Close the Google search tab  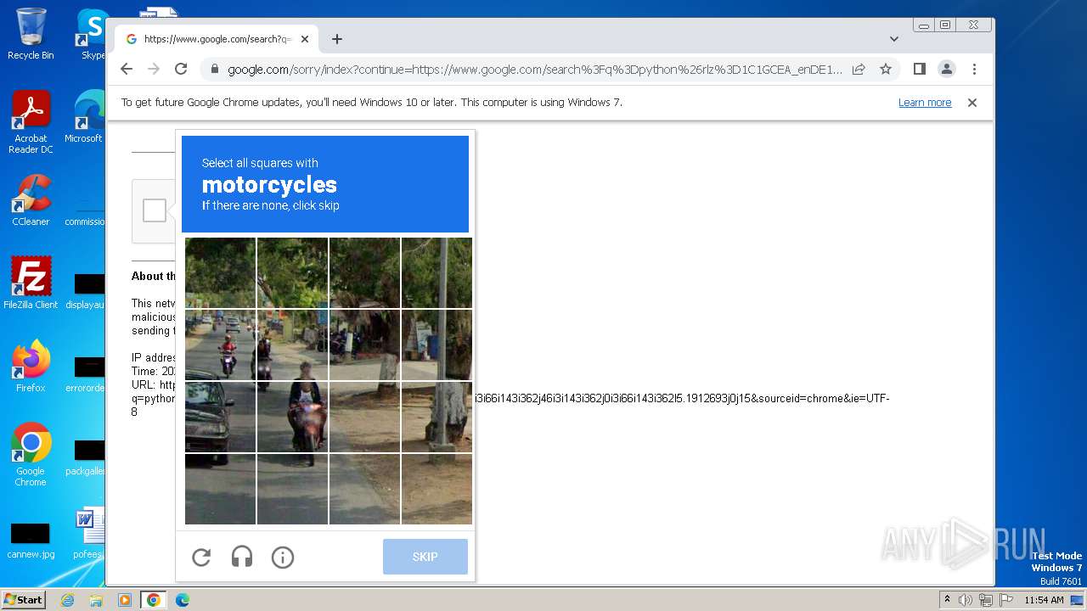click(305, 39)
